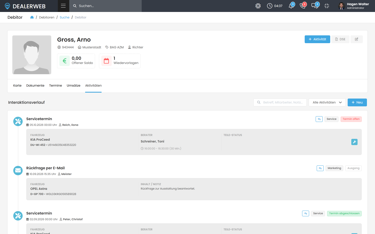The image size is (375, 234).
Task: Switch to the Dokumente tab
Action: pyautogui.click(x=35, y=86)
